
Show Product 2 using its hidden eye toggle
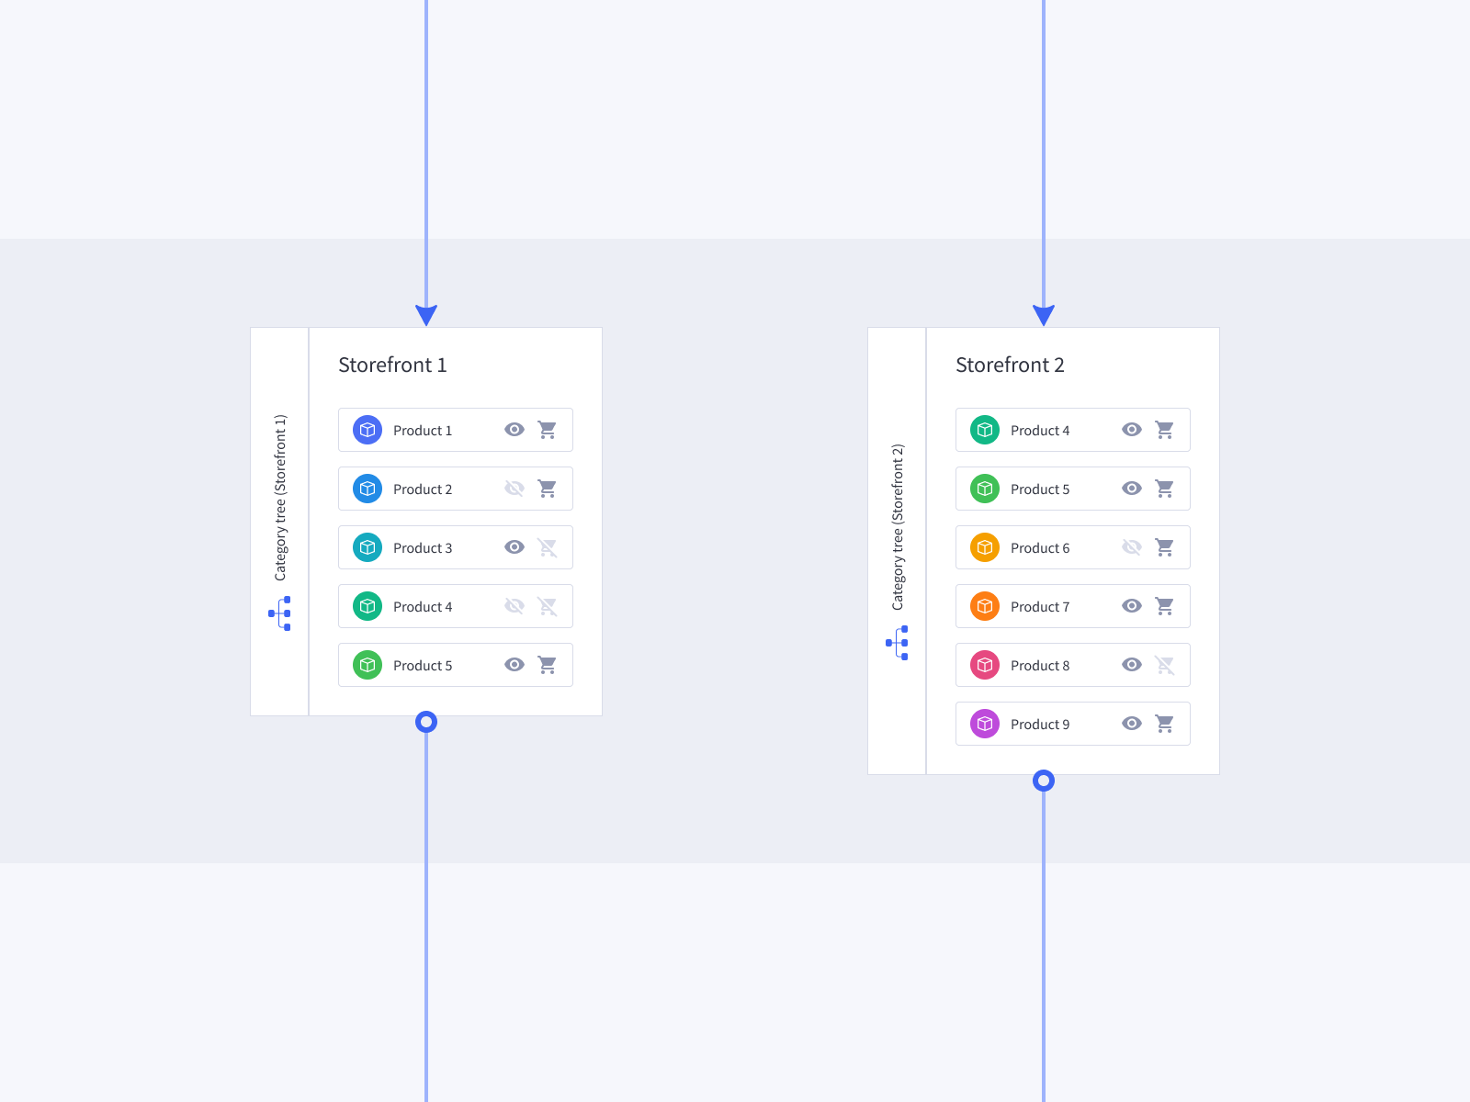pos(514,489)
